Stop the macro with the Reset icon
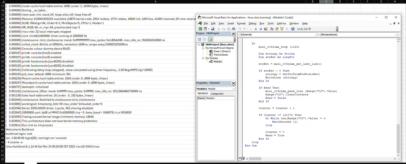This screenshot has height=164, width=406. [x=260, y=29]
